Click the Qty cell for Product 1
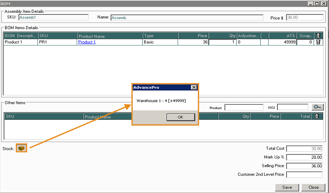This screenshot has height=193, width=329. coord(222,42)
